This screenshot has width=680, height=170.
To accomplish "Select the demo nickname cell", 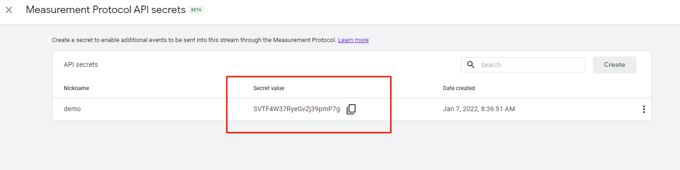I will coord(72,109).
